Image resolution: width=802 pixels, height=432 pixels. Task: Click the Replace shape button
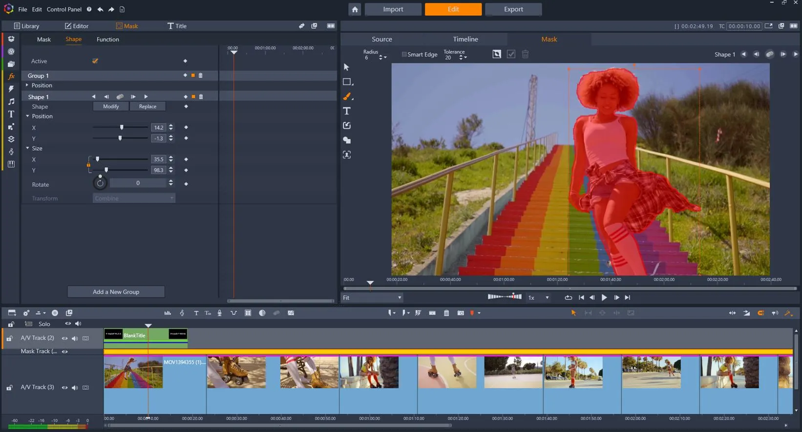point(148,106)
